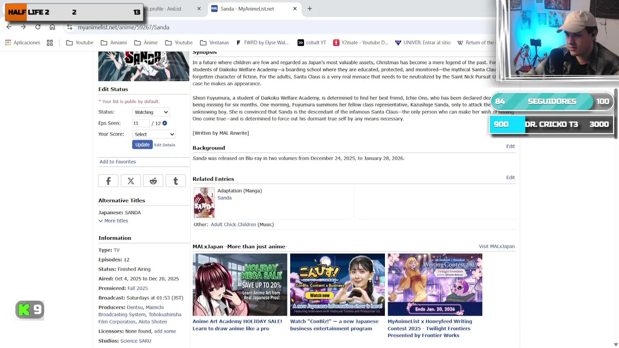Click the Eps Seen input field

pyautogui.click(x=141, y=123)
